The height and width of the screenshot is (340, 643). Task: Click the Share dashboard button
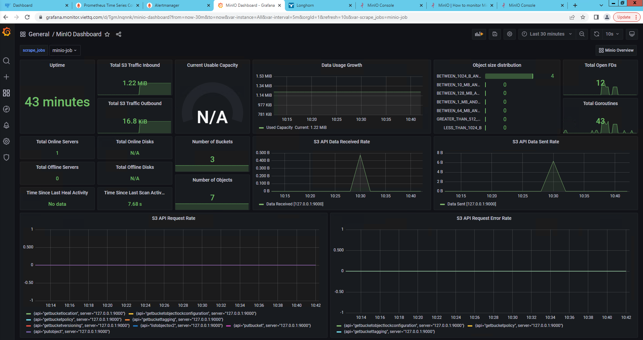tap(118, 34)
